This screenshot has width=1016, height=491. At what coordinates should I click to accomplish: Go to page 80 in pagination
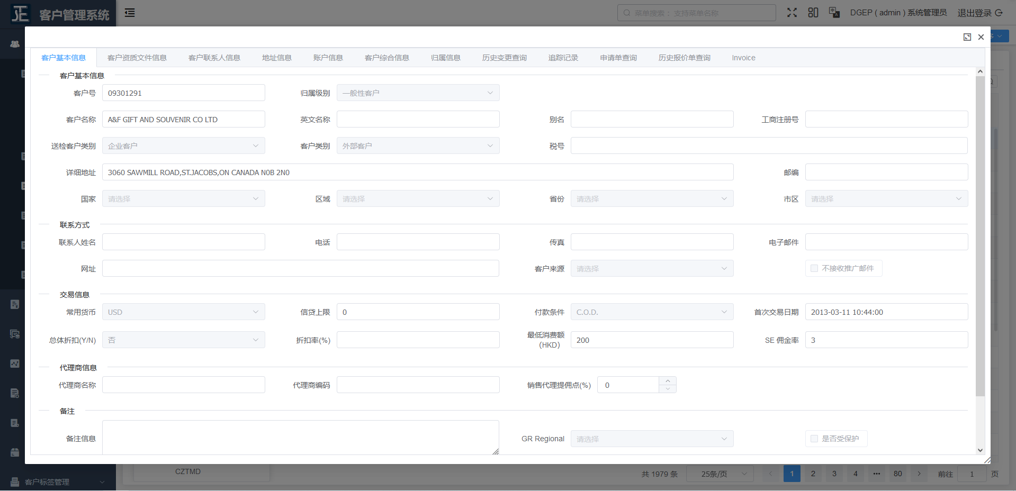point(898,474)
